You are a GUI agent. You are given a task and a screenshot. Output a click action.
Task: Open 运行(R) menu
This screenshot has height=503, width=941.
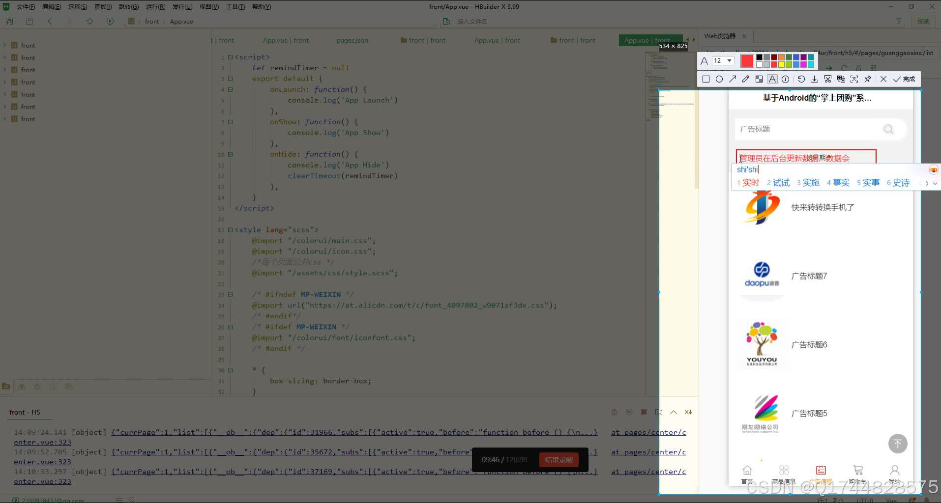(155, 6)
